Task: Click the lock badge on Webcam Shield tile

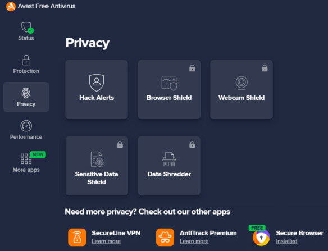Action: (265, 68)
